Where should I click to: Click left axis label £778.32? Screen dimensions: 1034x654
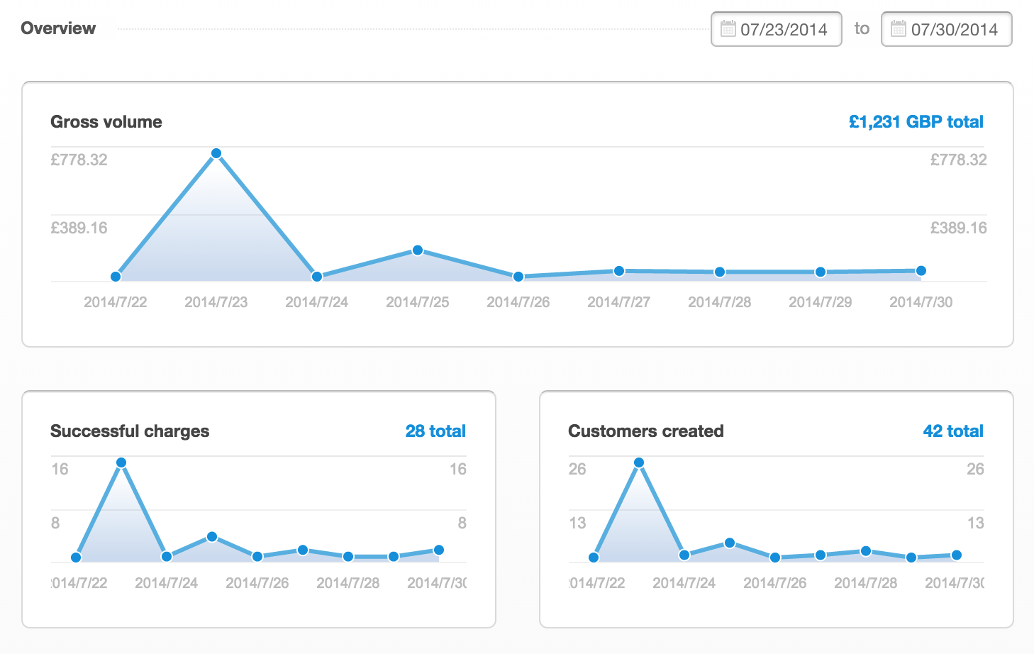pyautogui.click(x=79, y=160)
